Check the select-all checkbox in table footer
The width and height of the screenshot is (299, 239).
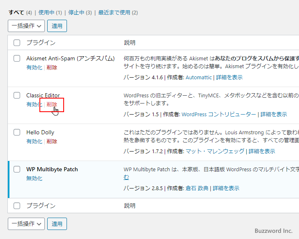17,206
